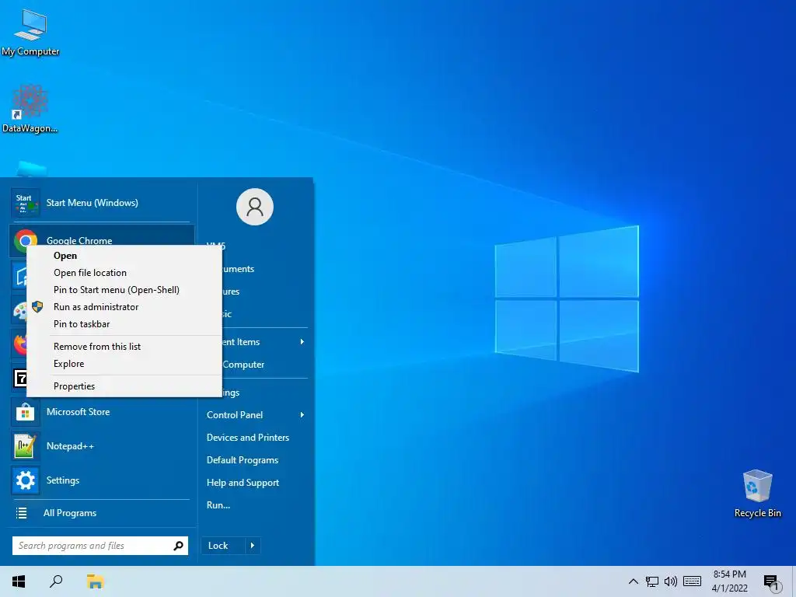Open the Lock options arrow
The image size is (796, 597).
(253, 546)
